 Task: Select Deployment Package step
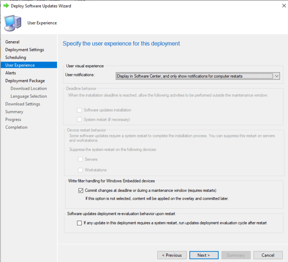(x=25, y=81)
